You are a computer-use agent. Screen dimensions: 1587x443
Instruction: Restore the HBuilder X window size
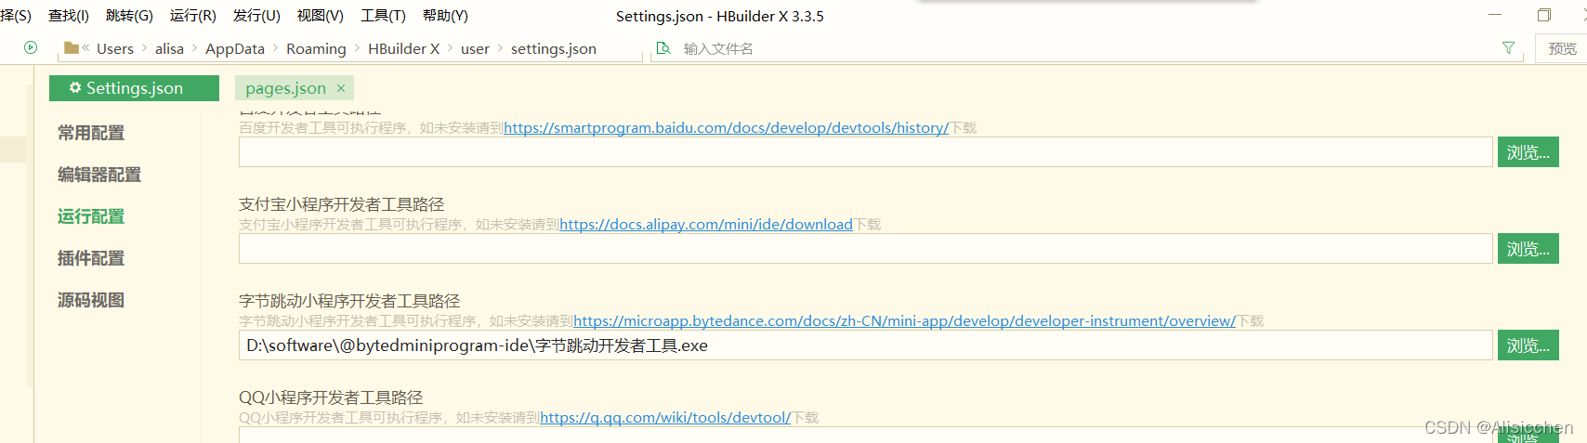point(1544,15)
